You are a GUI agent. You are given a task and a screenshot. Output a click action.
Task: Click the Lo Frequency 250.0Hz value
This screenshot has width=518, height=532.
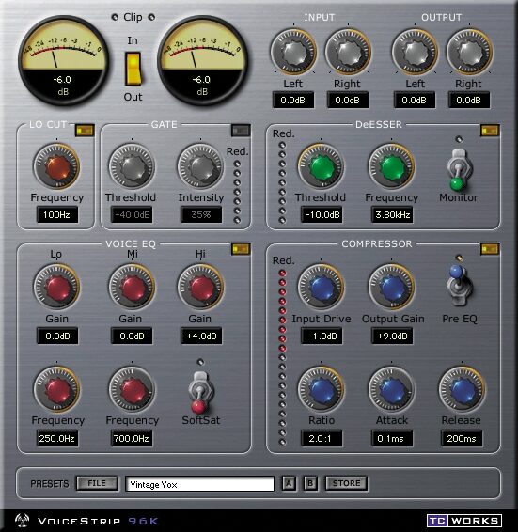(x=57, y=438)
